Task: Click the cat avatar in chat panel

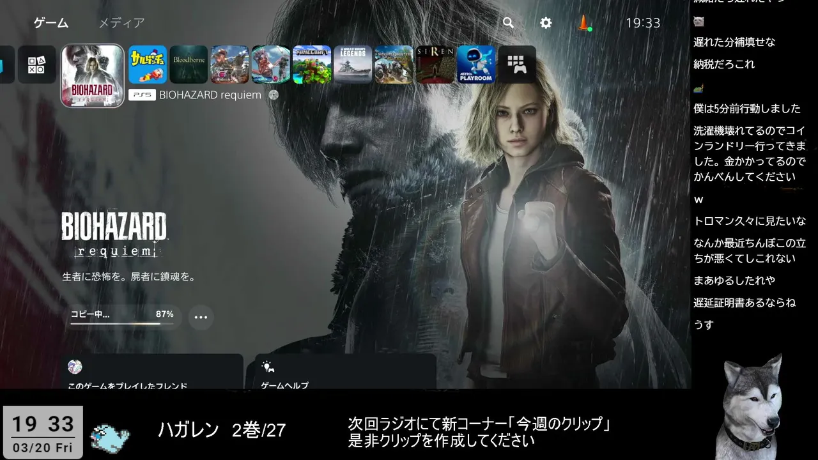Action: (x=699, y=21)
